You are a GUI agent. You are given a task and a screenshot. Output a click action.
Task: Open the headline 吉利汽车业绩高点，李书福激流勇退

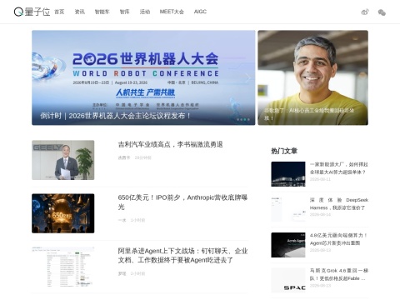(170, 144)
